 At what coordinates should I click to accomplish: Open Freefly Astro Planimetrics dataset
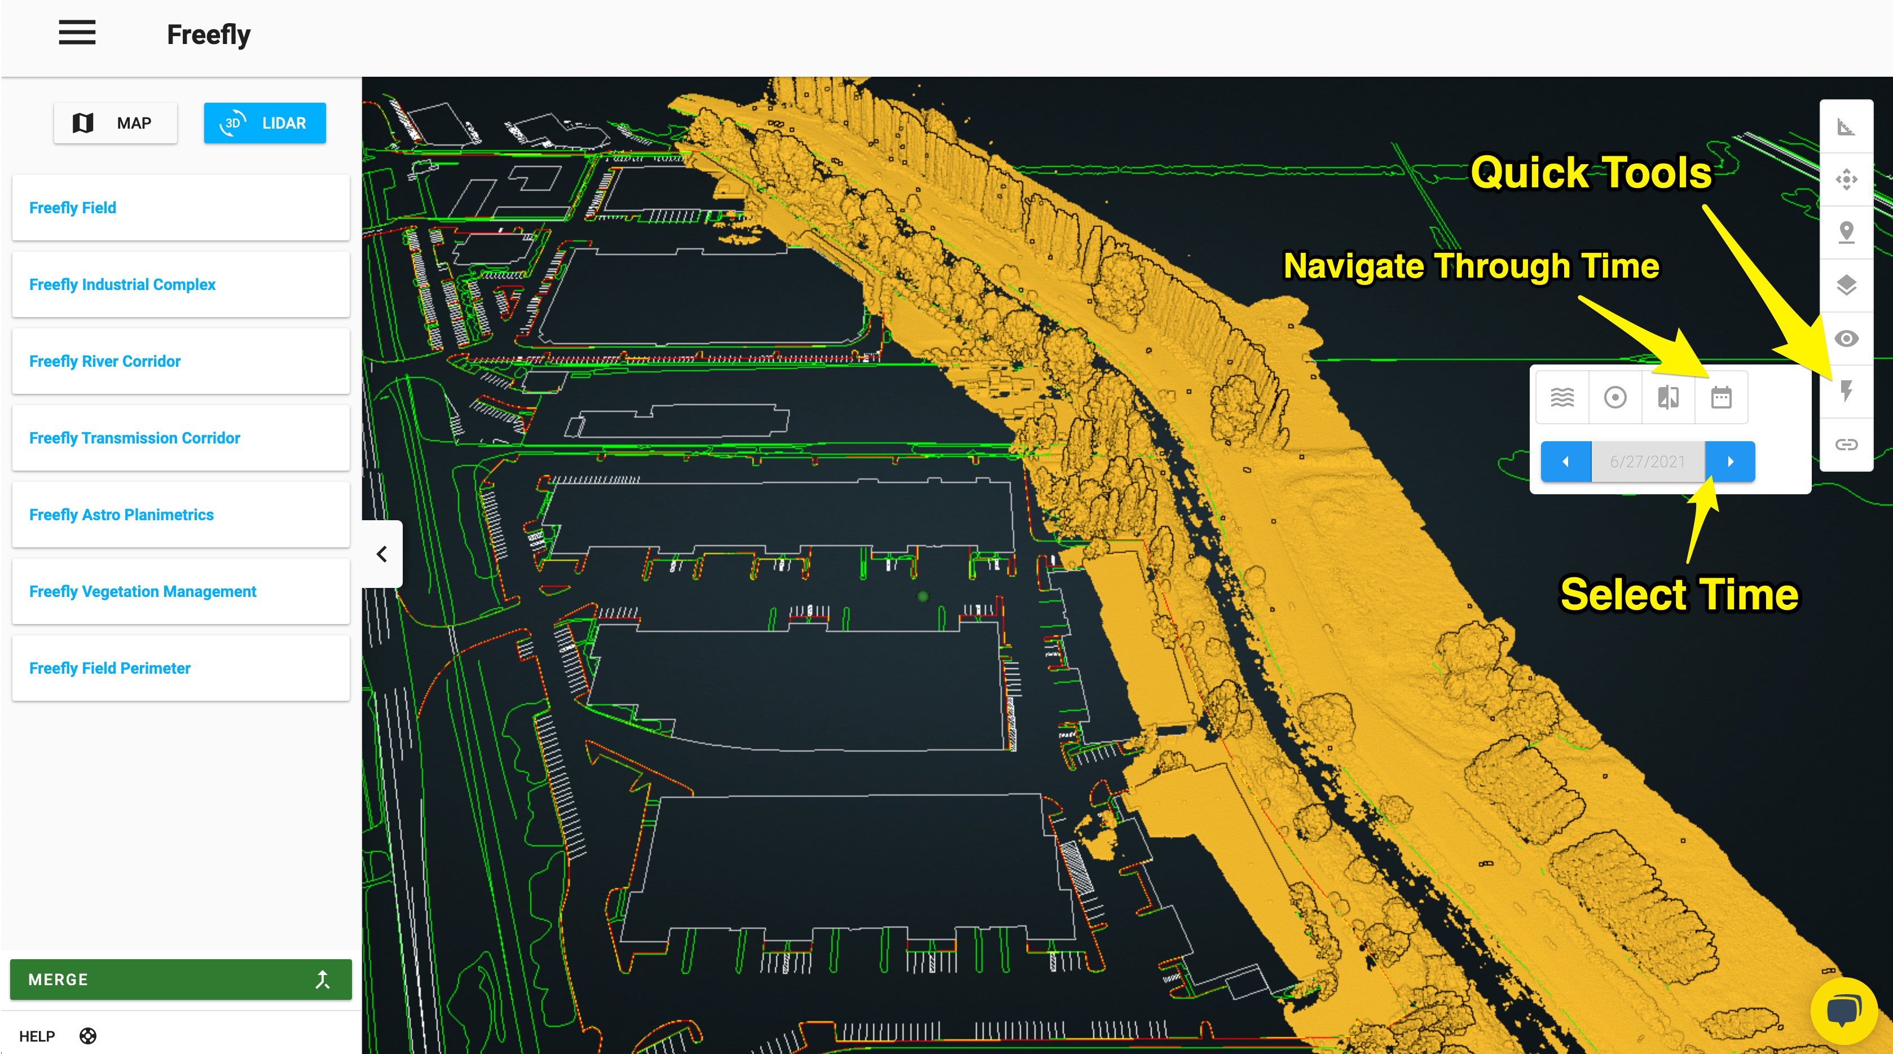pyautogui.click(x=181, y=515)
